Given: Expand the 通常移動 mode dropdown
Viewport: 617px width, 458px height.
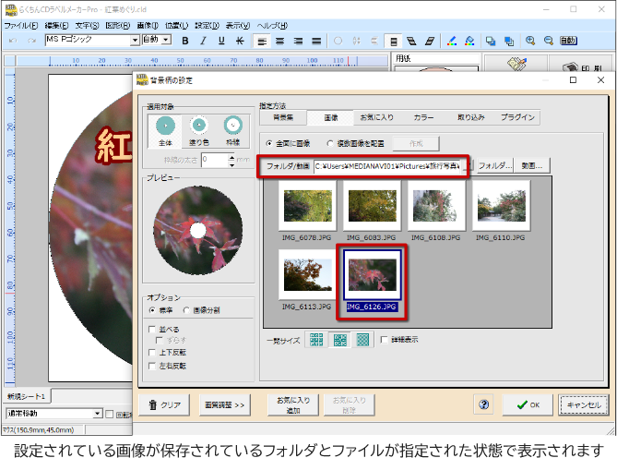Looking at the screenshot, I should point(97,414).
